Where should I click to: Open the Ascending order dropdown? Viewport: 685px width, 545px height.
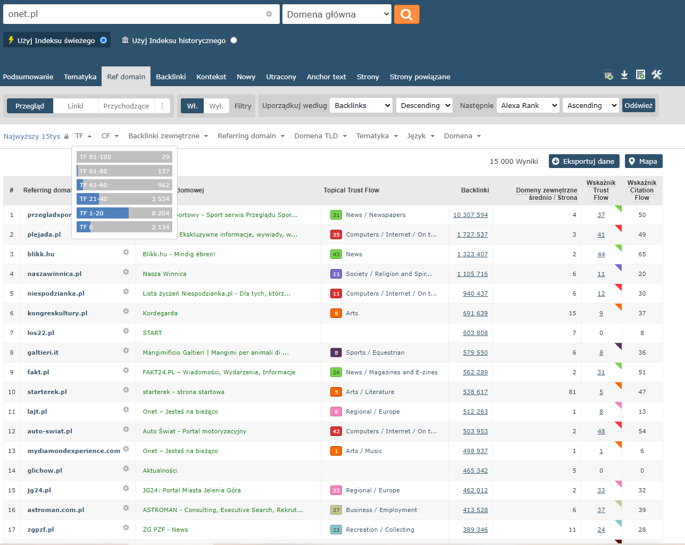click(591, 105)
